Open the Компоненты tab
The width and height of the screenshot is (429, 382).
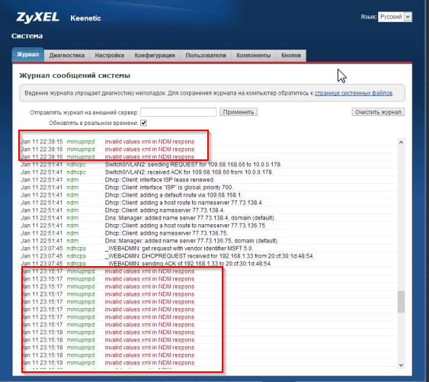[x=254, y=56]
